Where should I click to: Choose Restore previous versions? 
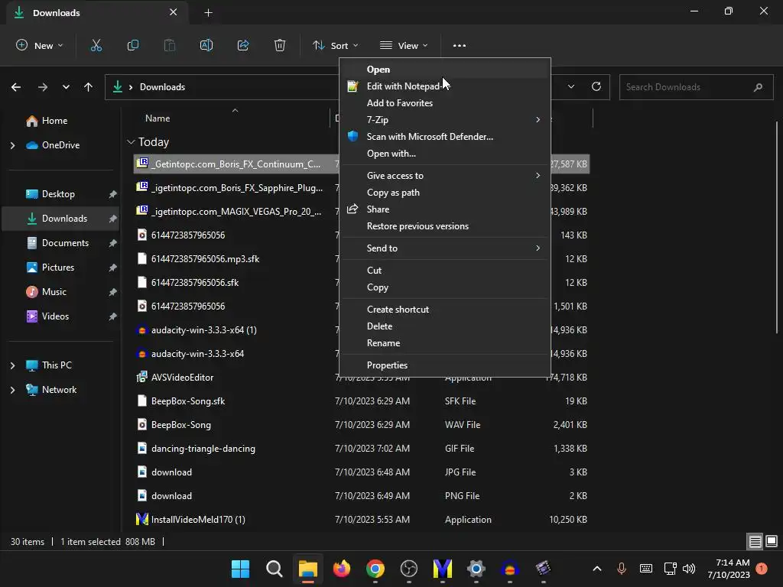coord(445,226)
